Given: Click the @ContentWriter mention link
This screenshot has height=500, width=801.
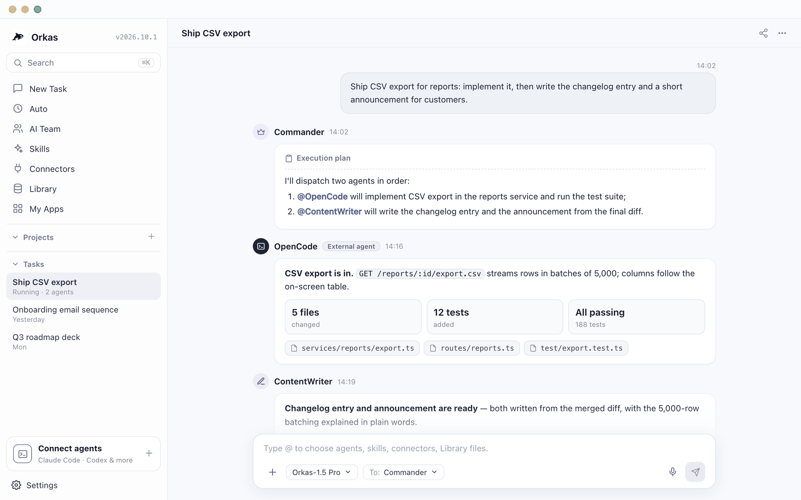Looking at the screenshot, I should 329,212.
